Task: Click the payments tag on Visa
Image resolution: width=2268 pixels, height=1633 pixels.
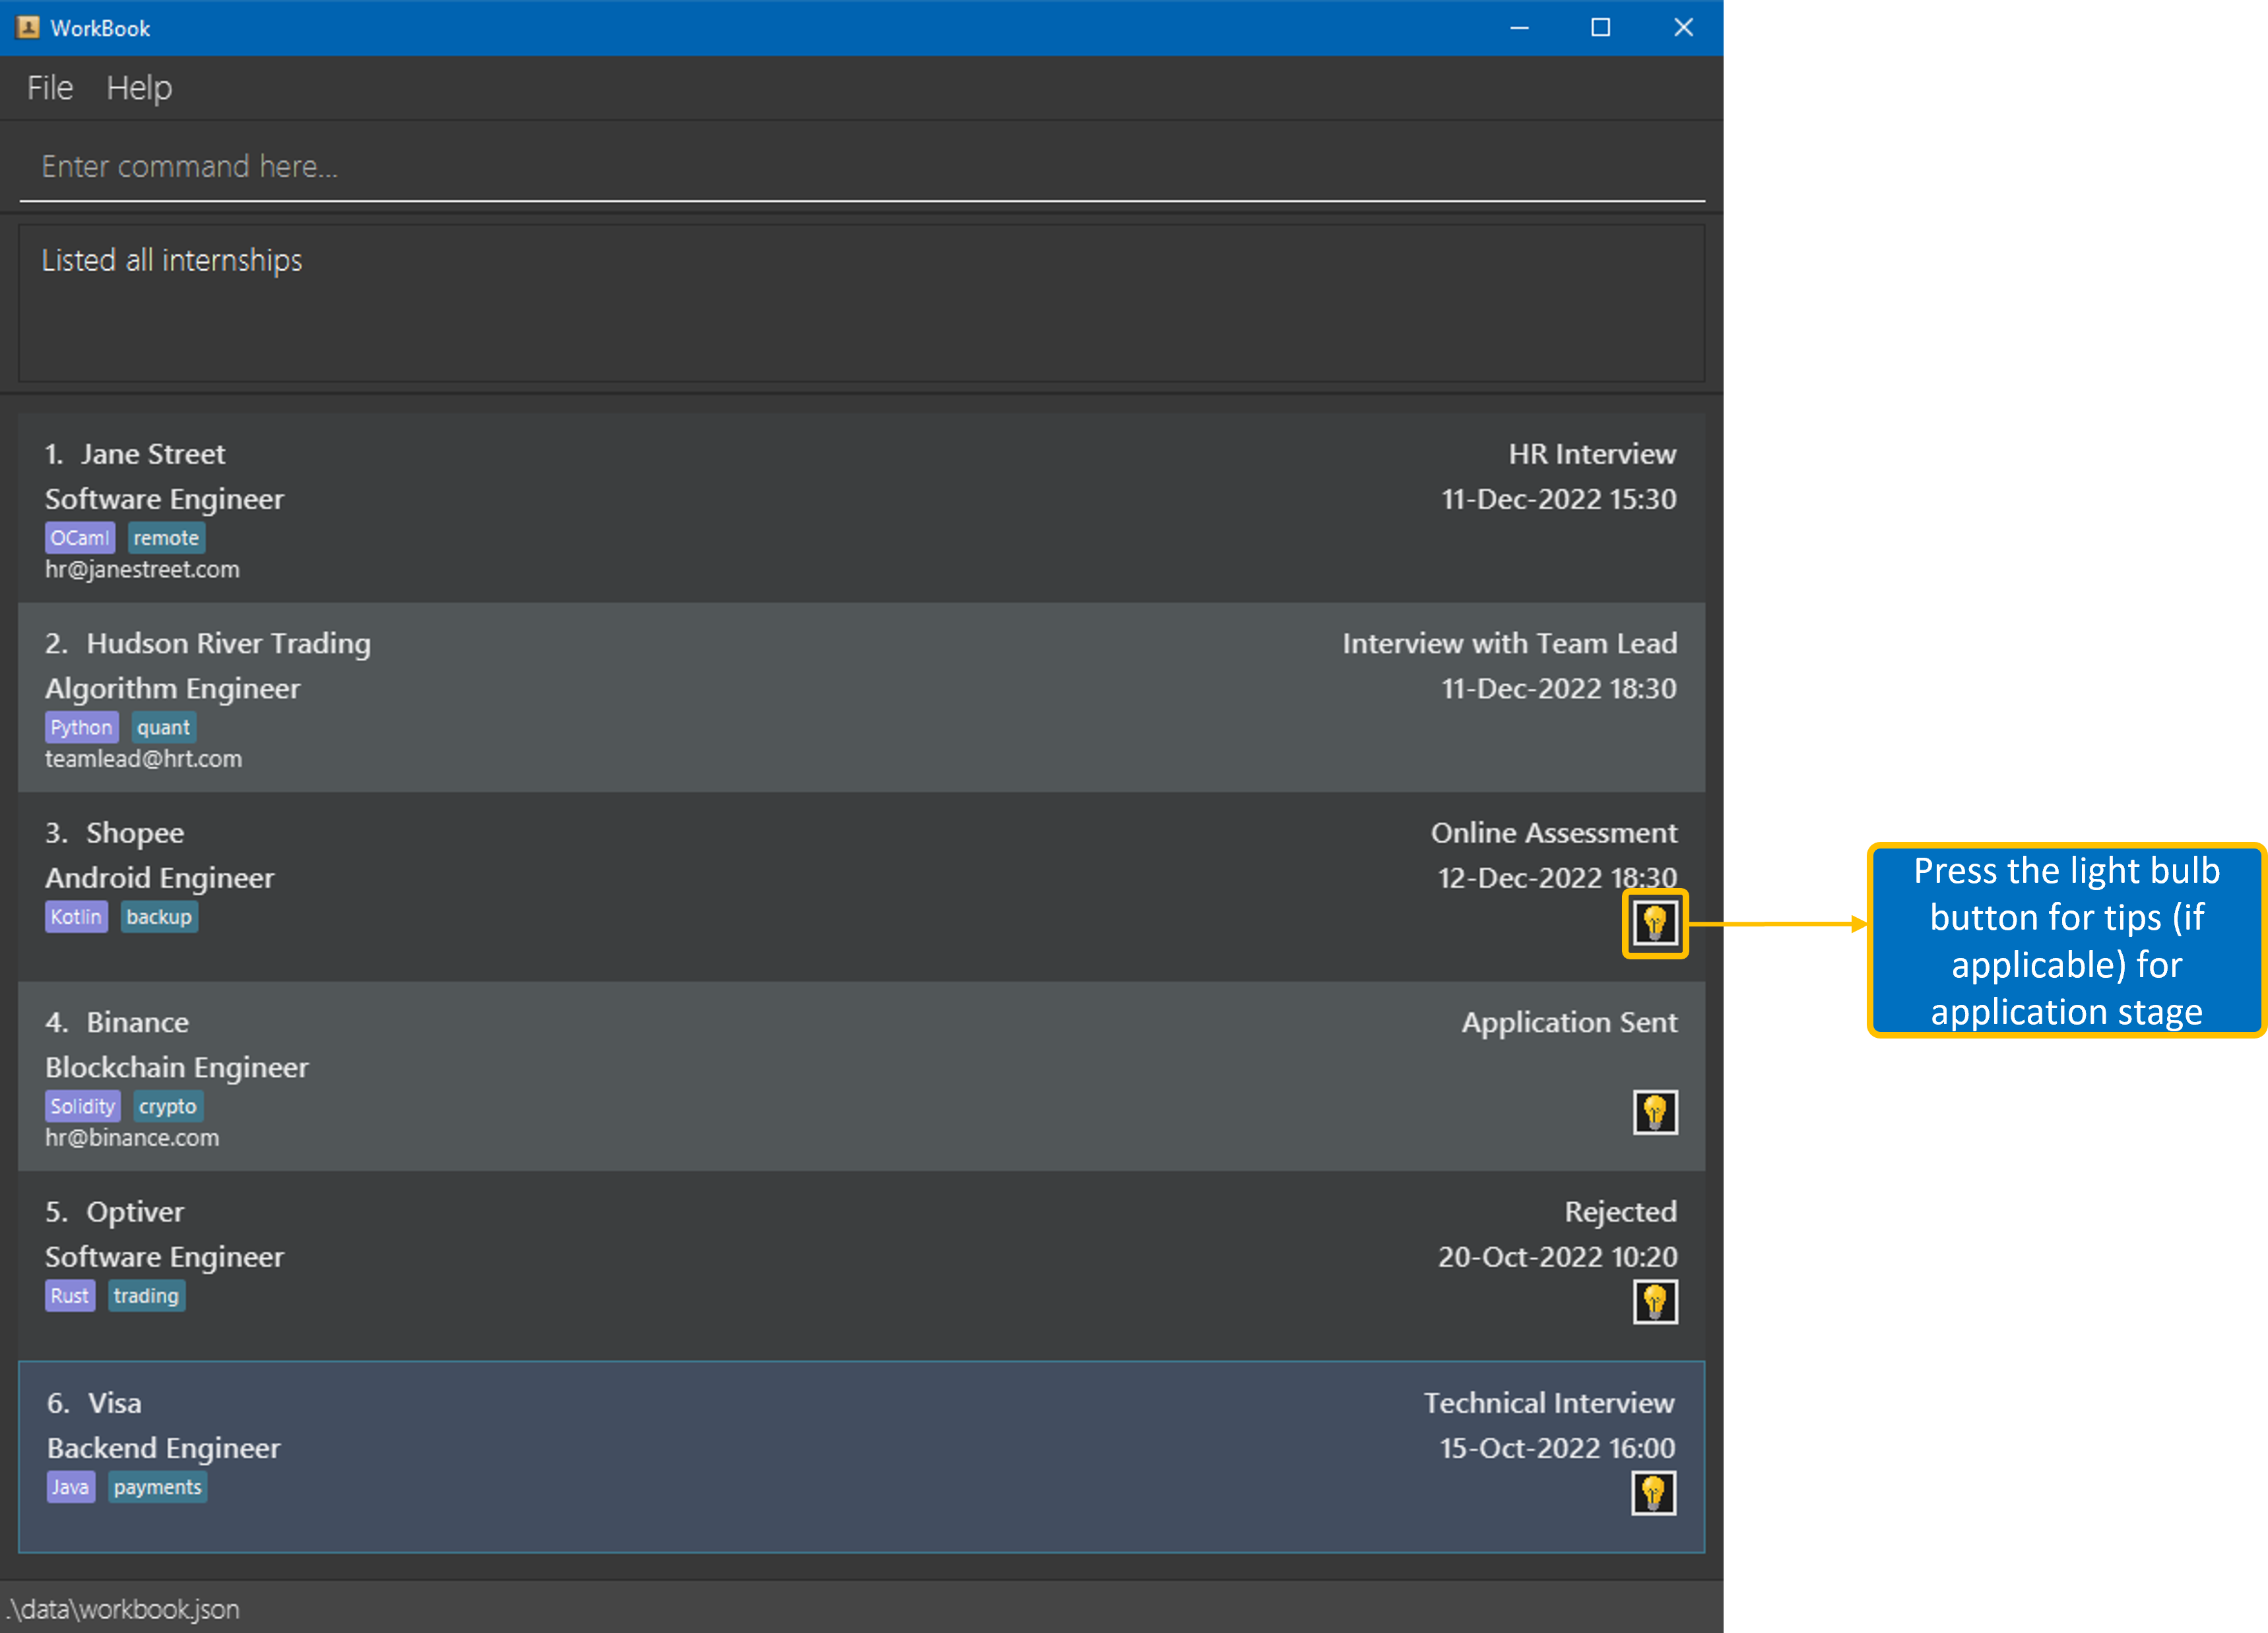Action: click(x=158, y=1487)
